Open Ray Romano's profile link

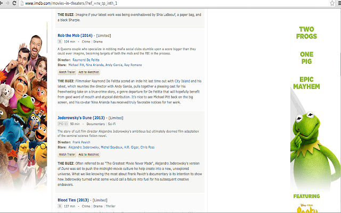pos(133,65)
